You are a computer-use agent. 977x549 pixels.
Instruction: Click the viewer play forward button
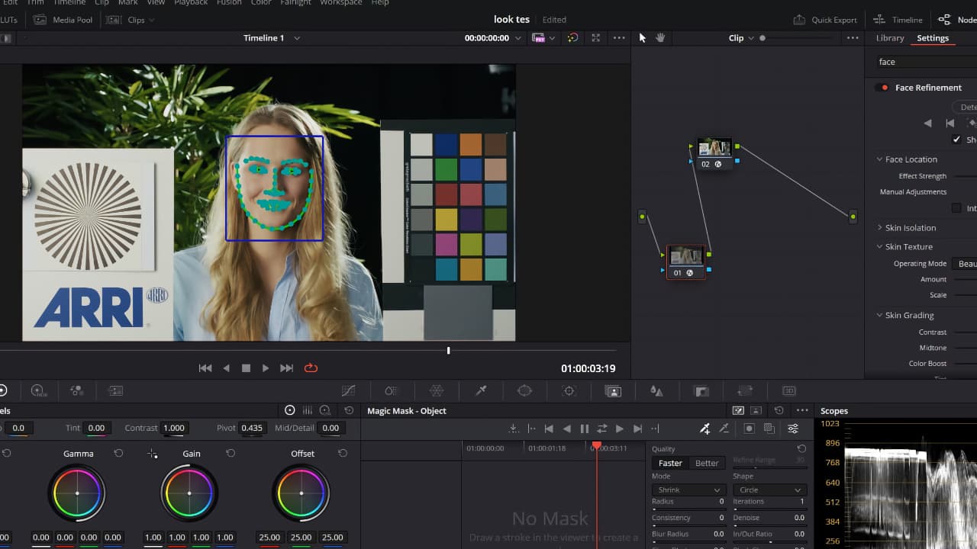point(266,368)
